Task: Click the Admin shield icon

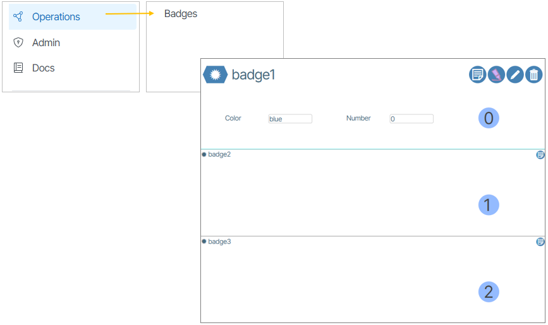Action: point(18,43)
